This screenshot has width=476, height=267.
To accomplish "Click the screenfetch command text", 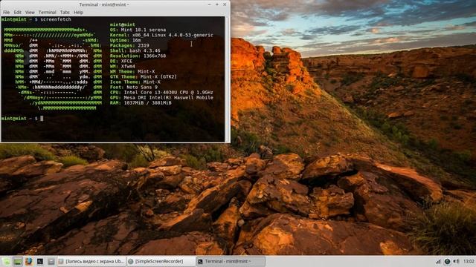I will tap(56, 19).
